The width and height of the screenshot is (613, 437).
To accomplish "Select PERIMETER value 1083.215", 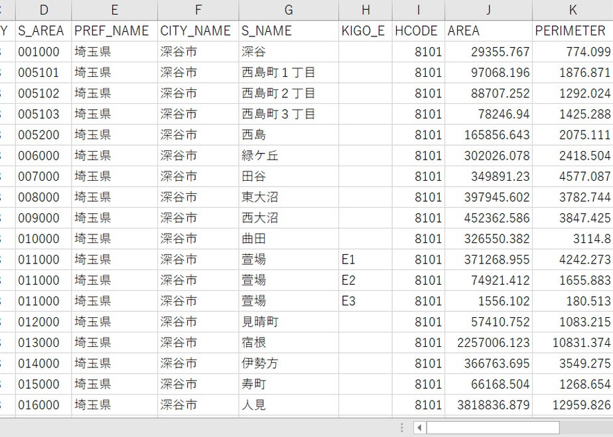I will [573, 322].
